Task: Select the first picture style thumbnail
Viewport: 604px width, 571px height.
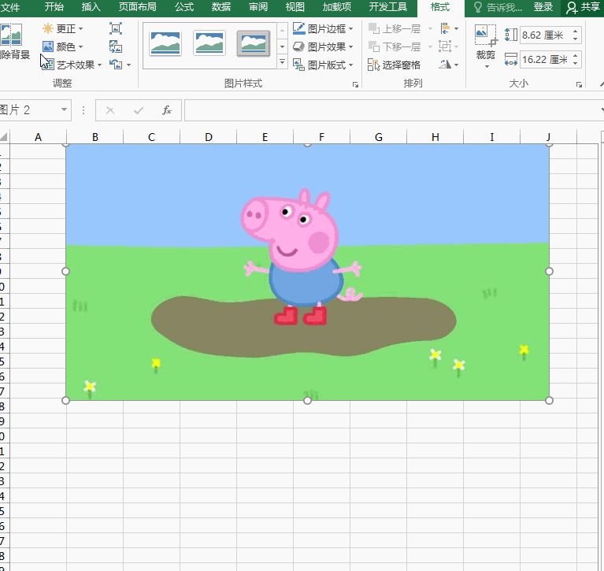Action: point(165,43)
